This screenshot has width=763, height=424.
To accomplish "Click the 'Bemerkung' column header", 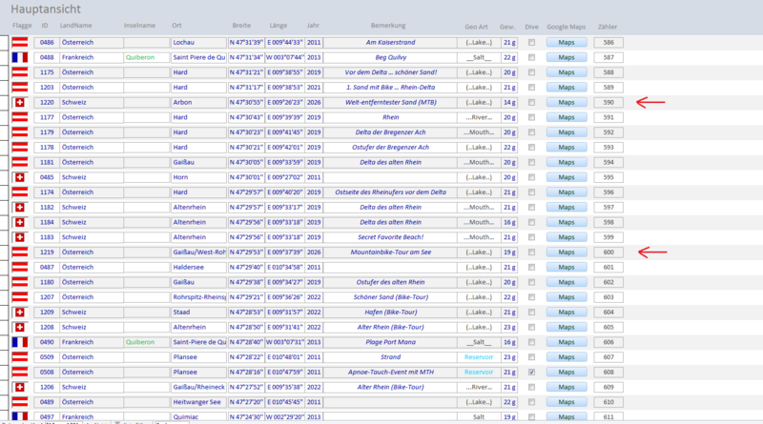I will (388, 26).
